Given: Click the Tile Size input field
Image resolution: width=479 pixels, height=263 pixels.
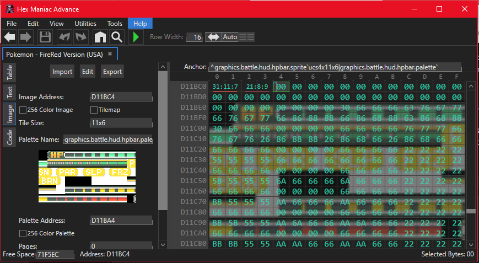Looking at the screenshot, I should click(121, 123).
